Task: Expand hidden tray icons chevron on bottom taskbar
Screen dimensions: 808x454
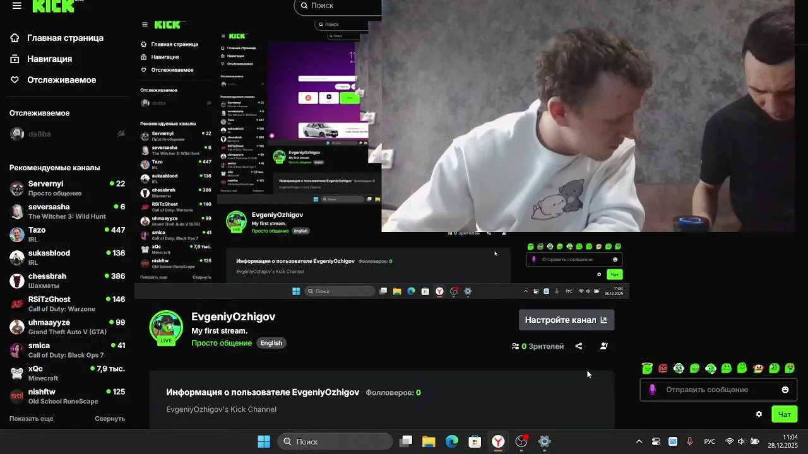Action: coord(639,441)
